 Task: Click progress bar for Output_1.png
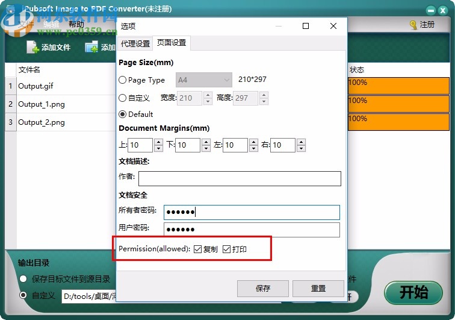tap(398, 104)
